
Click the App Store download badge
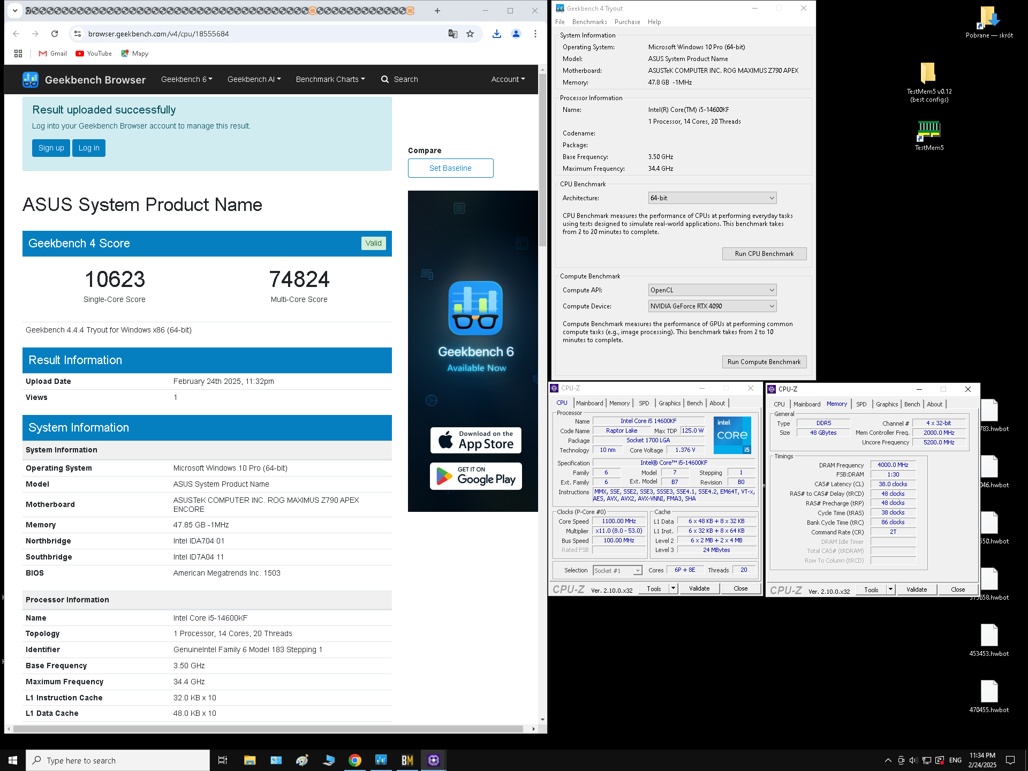click(x=476, y=440)
